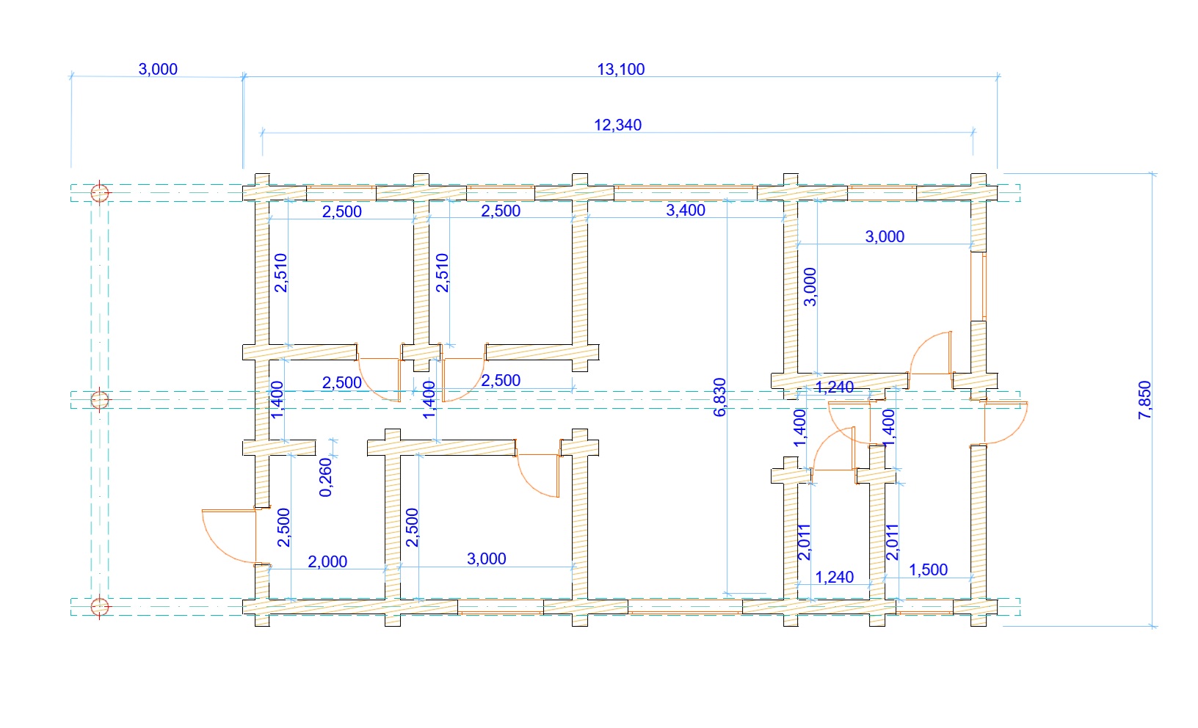The width and height of the screenshot is (1198, 728).
Task: Click the 7,850 overall height dimension
Action: (x=1144, y=400)
